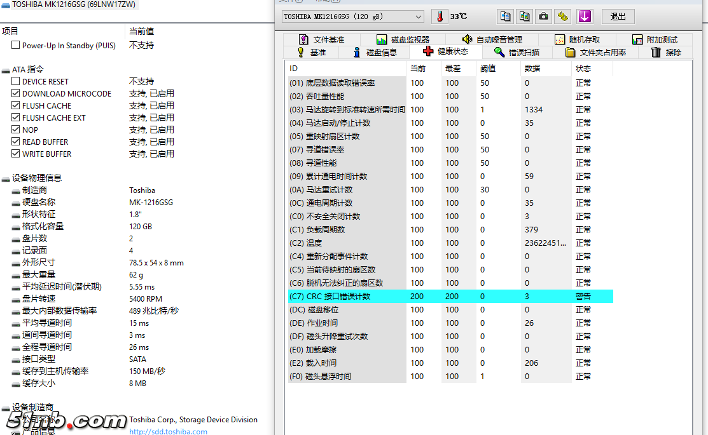
Task: Toggle the WRITE BUFFER checkbox
Action: (15, 154)
